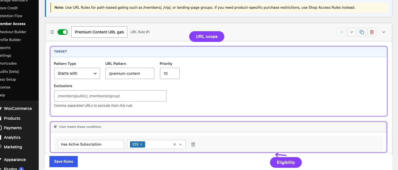Duplicate URL Rule #1
Image resolution: width=398 pixels, height=170 pixels.
click(362, 32)
